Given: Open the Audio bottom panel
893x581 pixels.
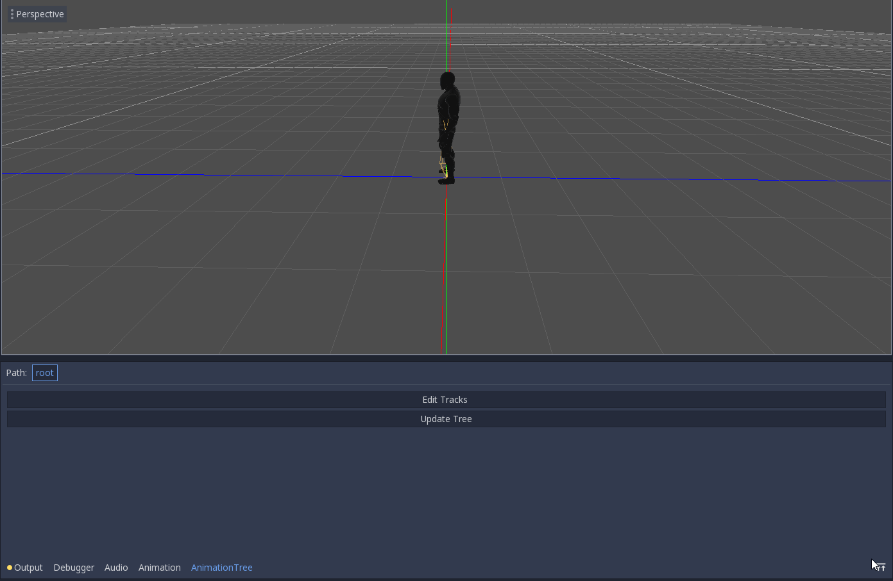Looking at the screenshot, I should coord(116,568).
